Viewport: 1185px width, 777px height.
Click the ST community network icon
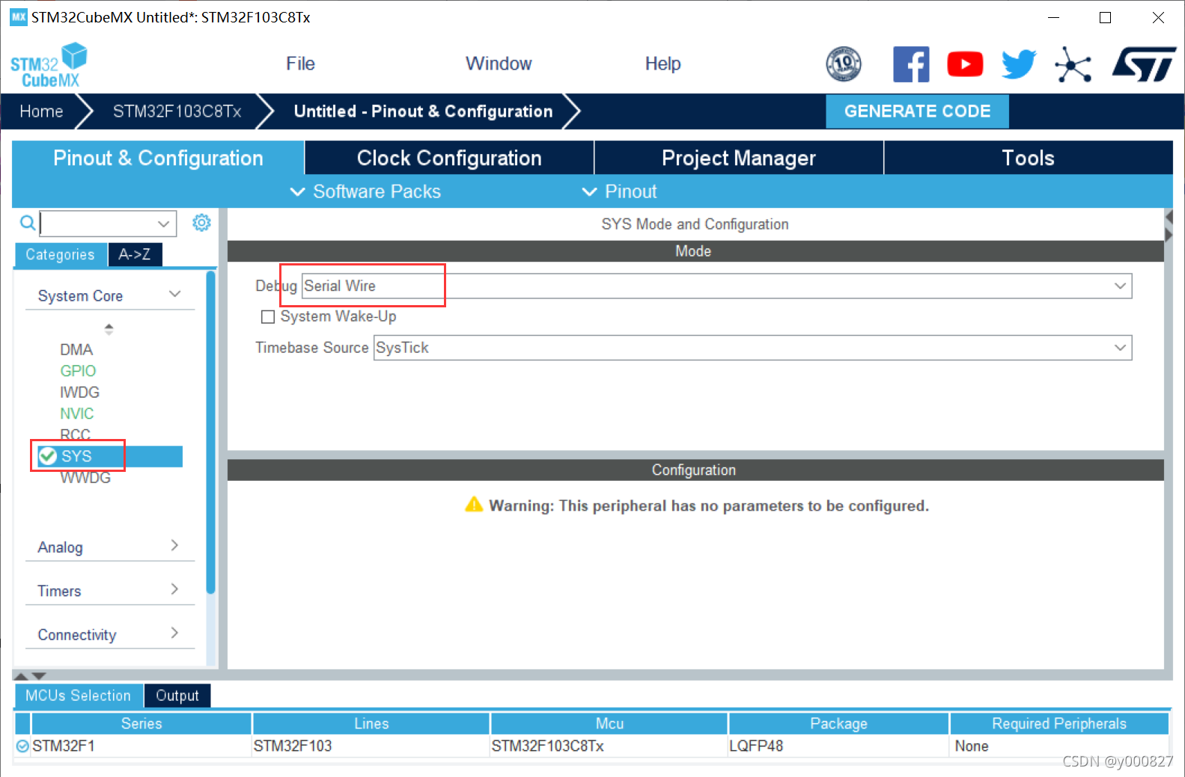click(1073, 64)
